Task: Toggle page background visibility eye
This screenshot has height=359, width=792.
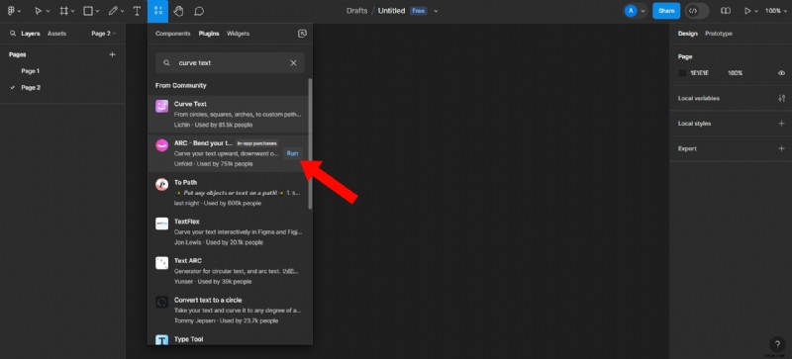Action: click(x=781, y=73)
